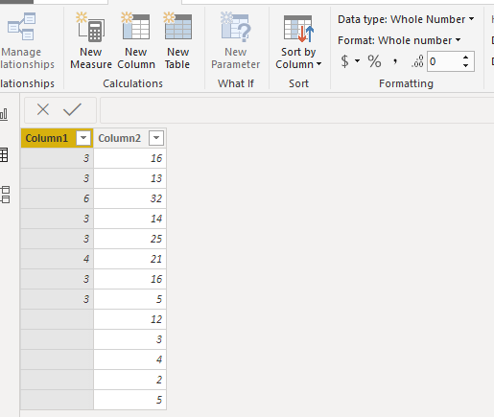Open the Column1 filter dropdown
This screenshot has height=417, width=494.
pos(83,138)
